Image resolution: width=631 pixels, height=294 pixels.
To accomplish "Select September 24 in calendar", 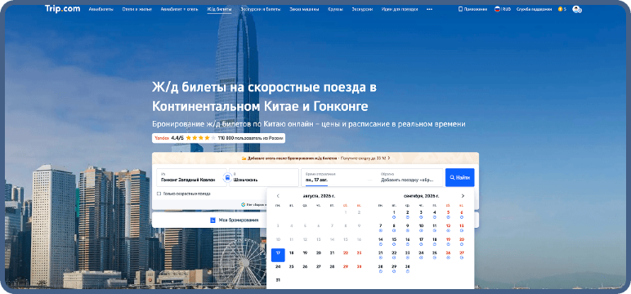I will click(x=421, y=254).
